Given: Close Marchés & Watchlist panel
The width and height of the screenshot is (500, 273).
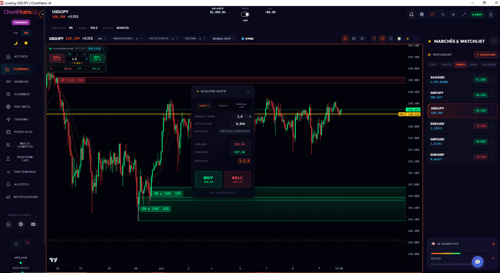Looking at the screenshot, I should [494, 41].
